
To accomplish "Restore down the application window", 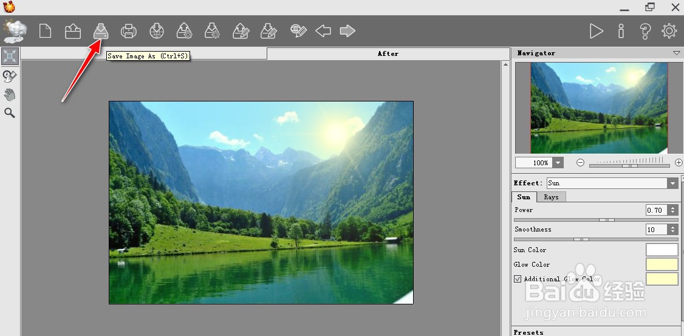I will pyautogui.click(x=650, y=7).
